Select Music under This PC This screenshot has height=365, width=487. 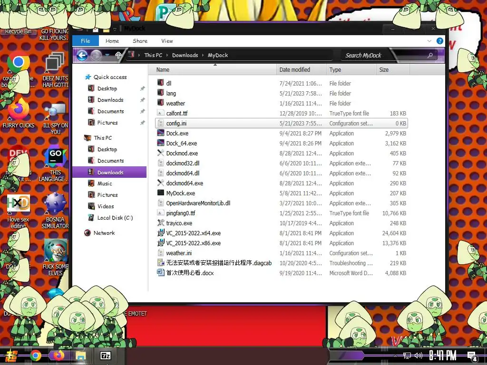pyautogui.click(x=105, y=183)
